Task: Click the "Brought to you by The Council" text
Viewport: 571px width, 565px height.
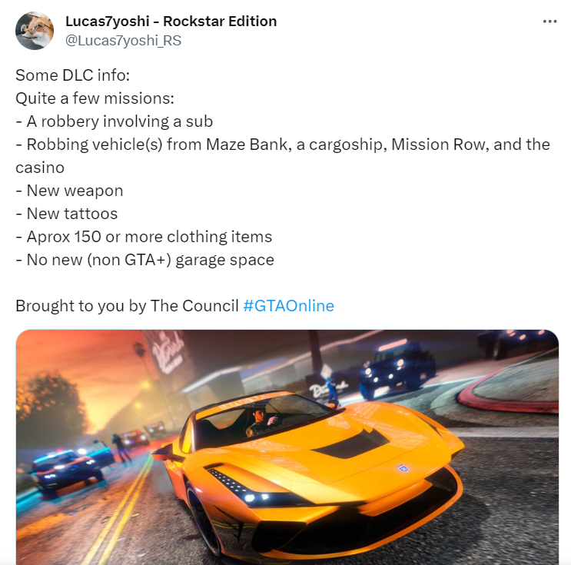Action: point(127,306)
